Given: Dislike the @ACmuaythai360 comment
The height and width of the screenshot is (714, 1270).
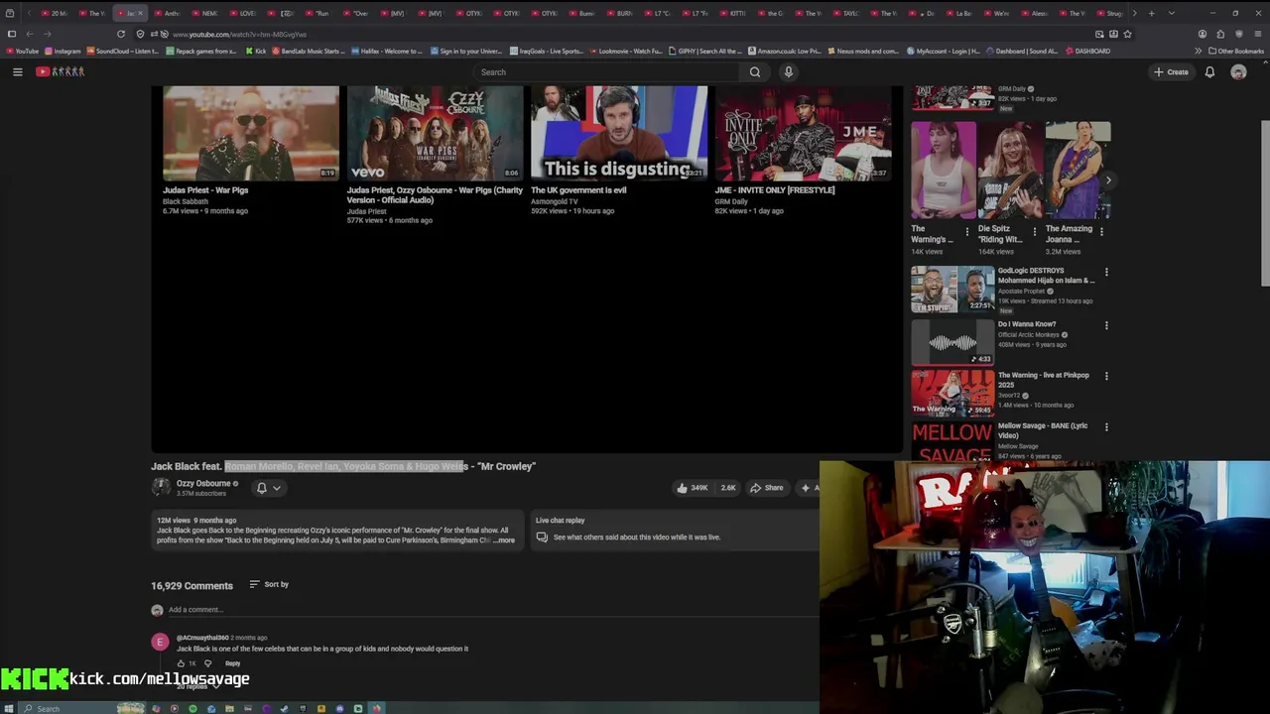Looking at the screenshot, I should pos(207,663).
